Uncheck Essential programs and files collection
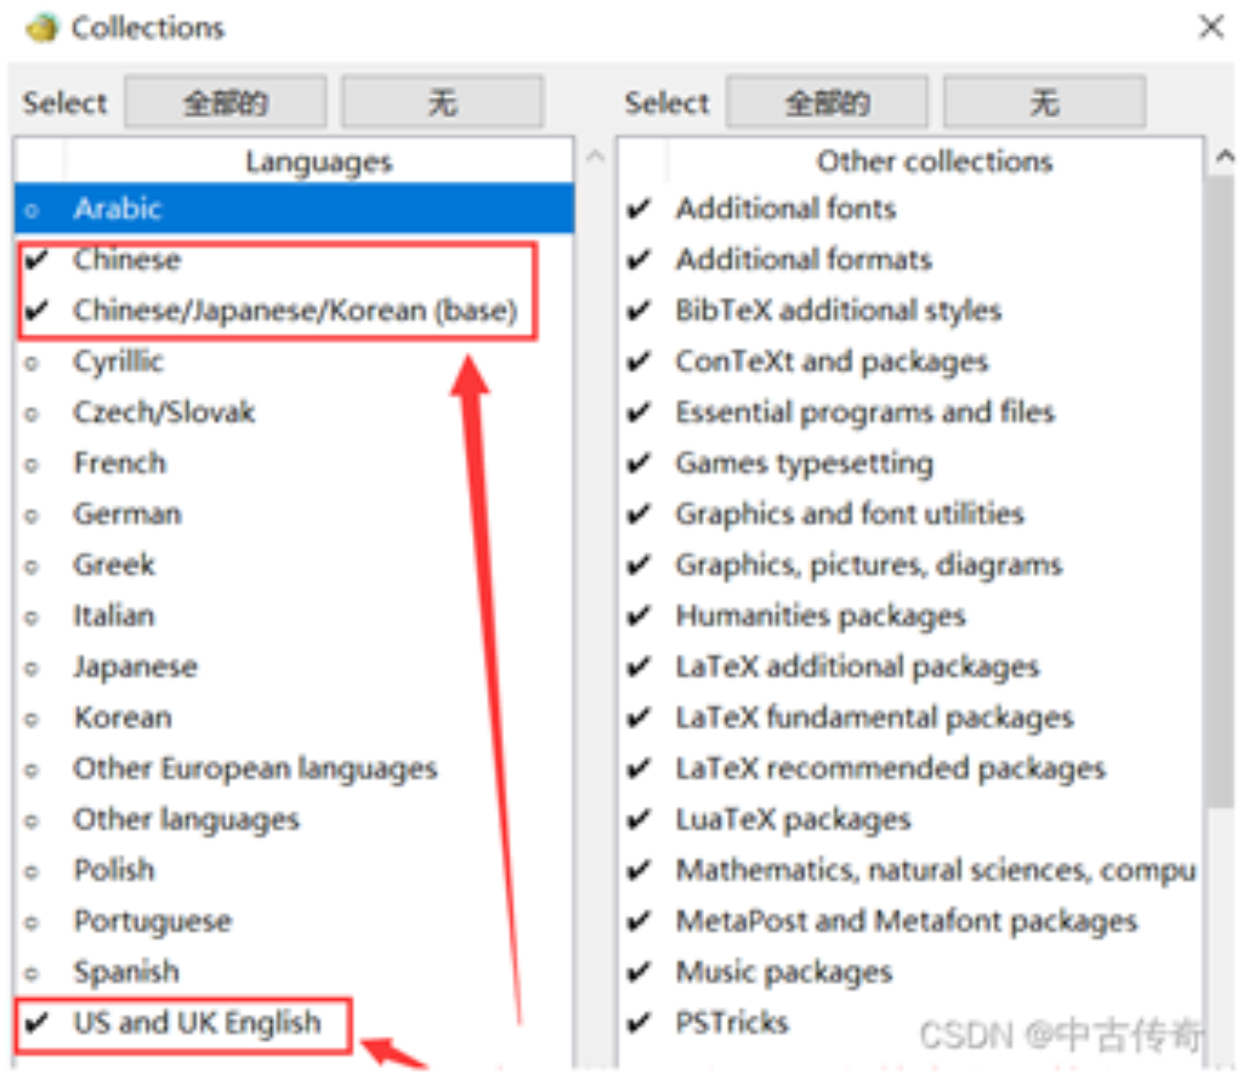This screenshot has width=1239, height=1074. tap(910, 412)
